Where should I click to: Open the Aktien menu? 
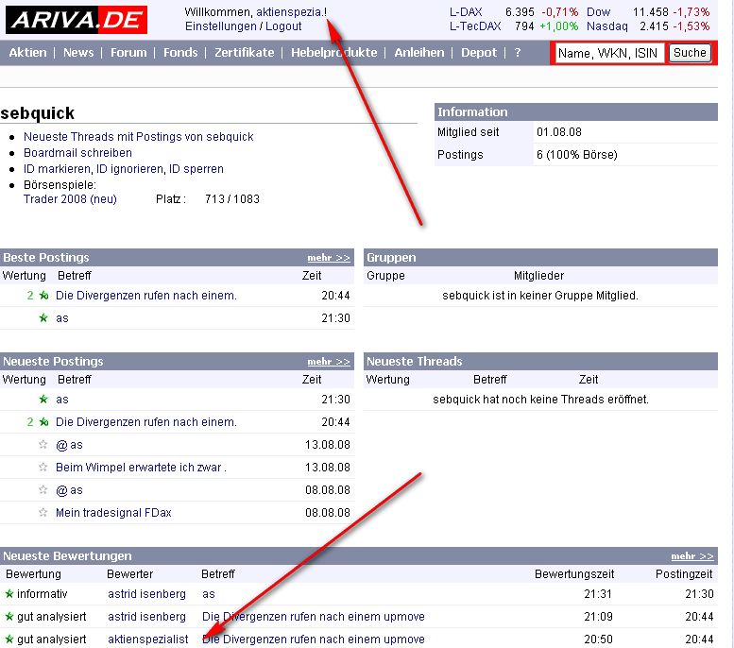pos(27,53)
